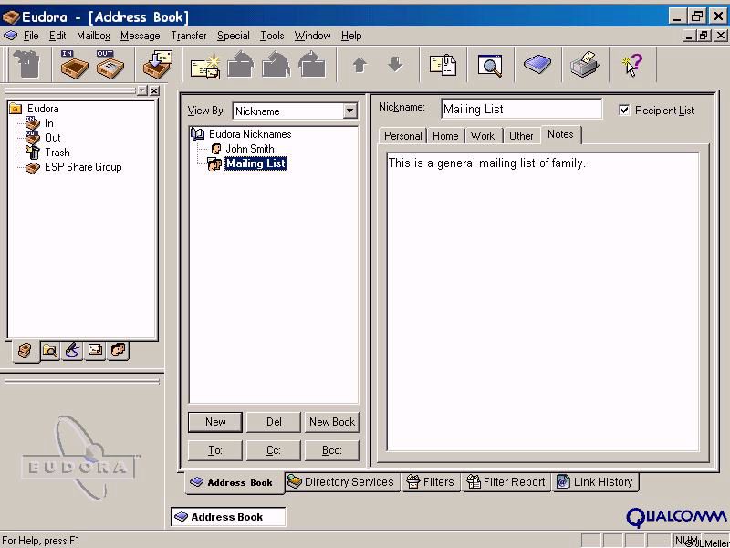Screen dimensions: 730x548
Task: Click the Del button
Action: coord(274,422)
